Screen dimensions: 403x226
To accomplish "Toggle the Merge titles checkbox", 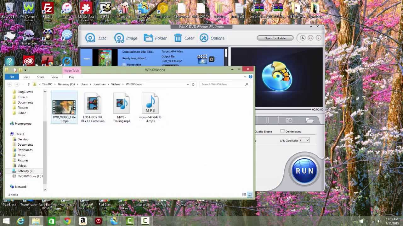I will (124, 65).
